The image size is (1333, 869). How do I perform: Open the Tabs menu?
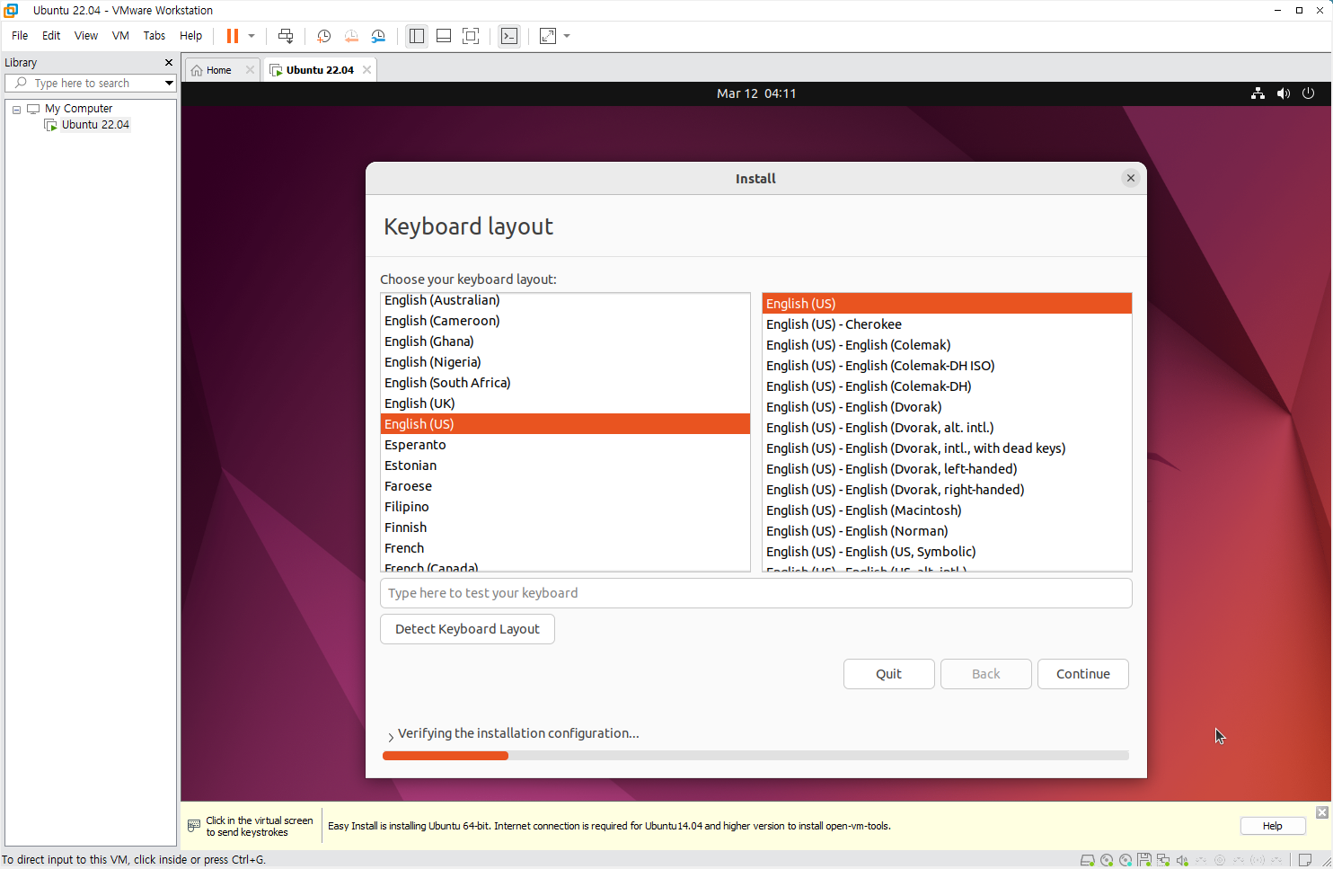(x=154, y=36)
